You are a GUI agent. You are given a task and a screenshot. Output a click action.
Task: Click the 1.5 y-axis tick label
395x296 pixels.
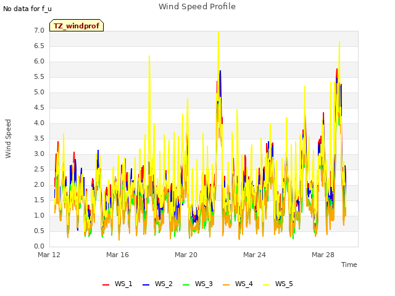[x=39, y=200]
